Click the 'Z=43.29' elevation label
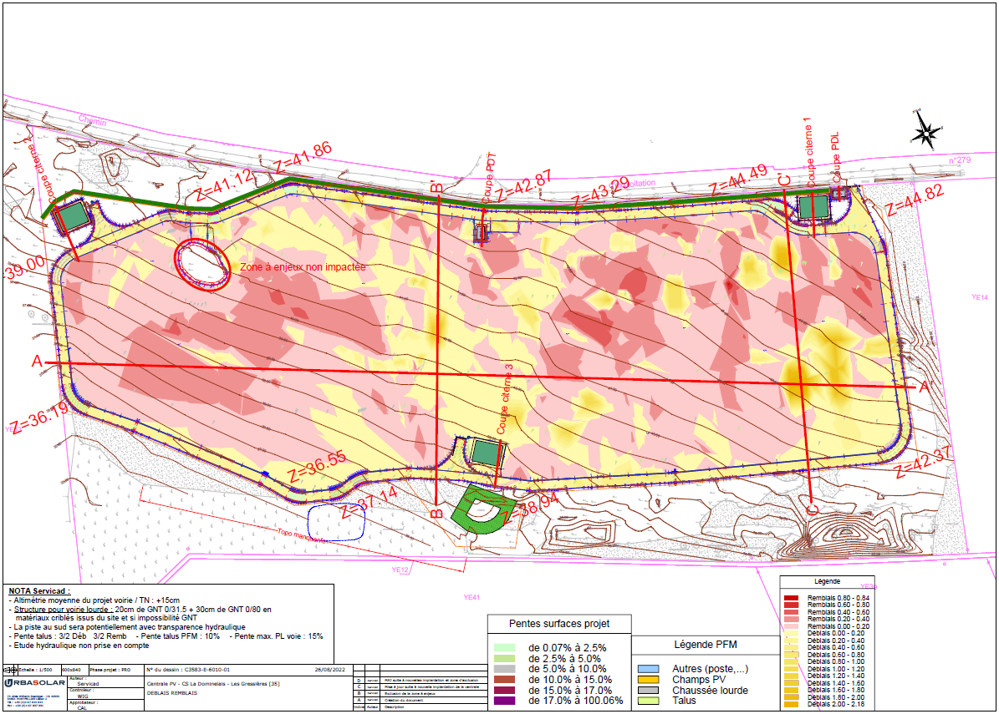Viewport: 999px width, 714px height. (x=600, y=192)
